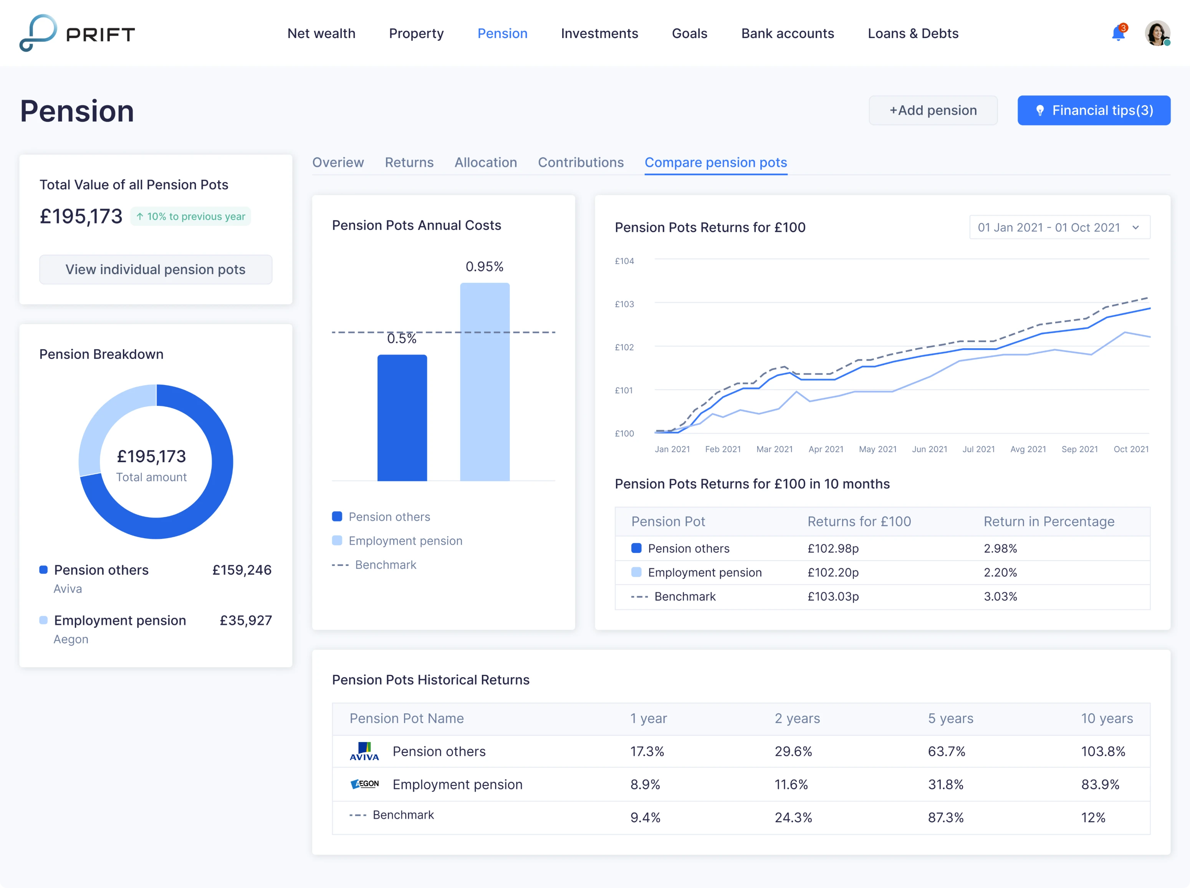Switch to the Contributions tab
1190x888 pixels.
tap(581, 162)
